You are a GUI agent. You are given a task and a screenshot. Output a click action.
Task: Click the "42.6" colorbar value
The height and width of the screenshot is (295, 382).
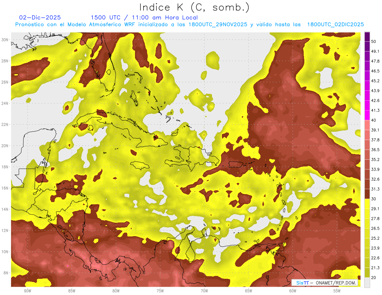point(375,101)
